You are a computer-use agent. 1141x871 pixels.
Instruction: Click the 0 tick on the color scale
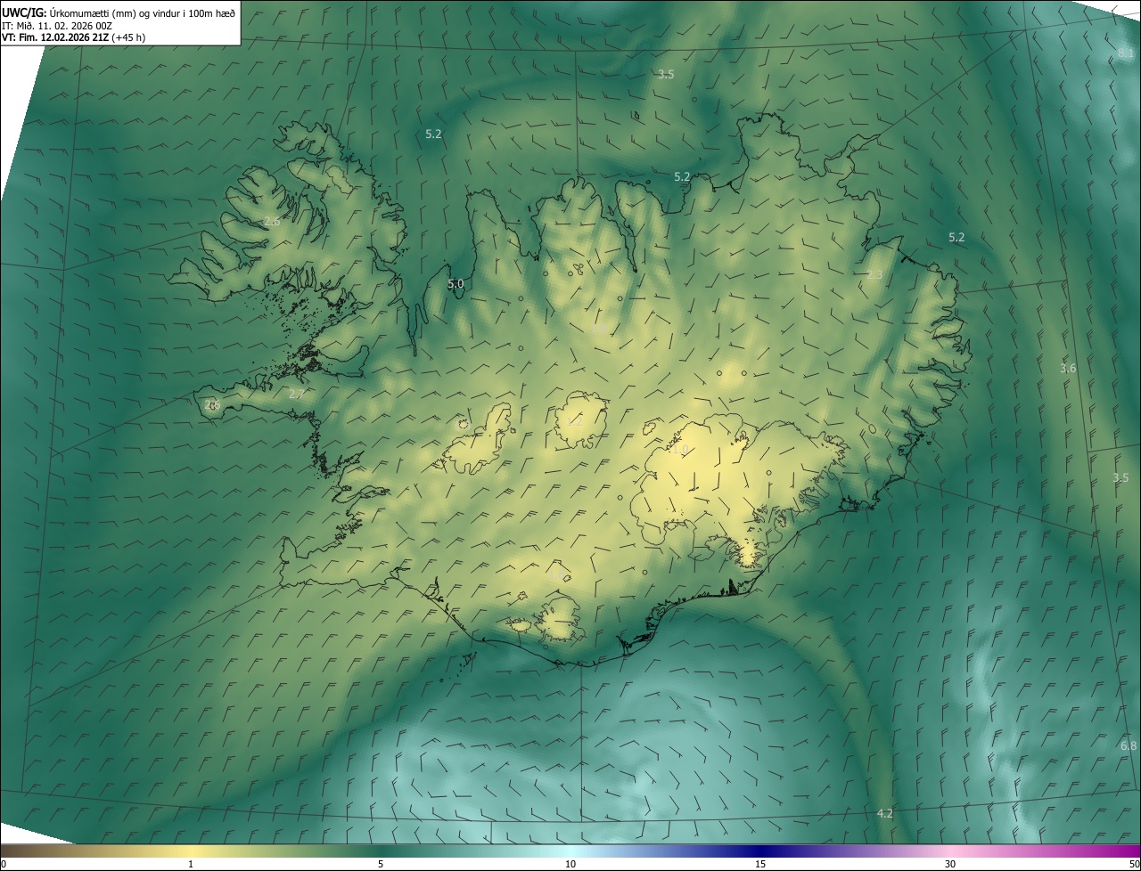3,864
